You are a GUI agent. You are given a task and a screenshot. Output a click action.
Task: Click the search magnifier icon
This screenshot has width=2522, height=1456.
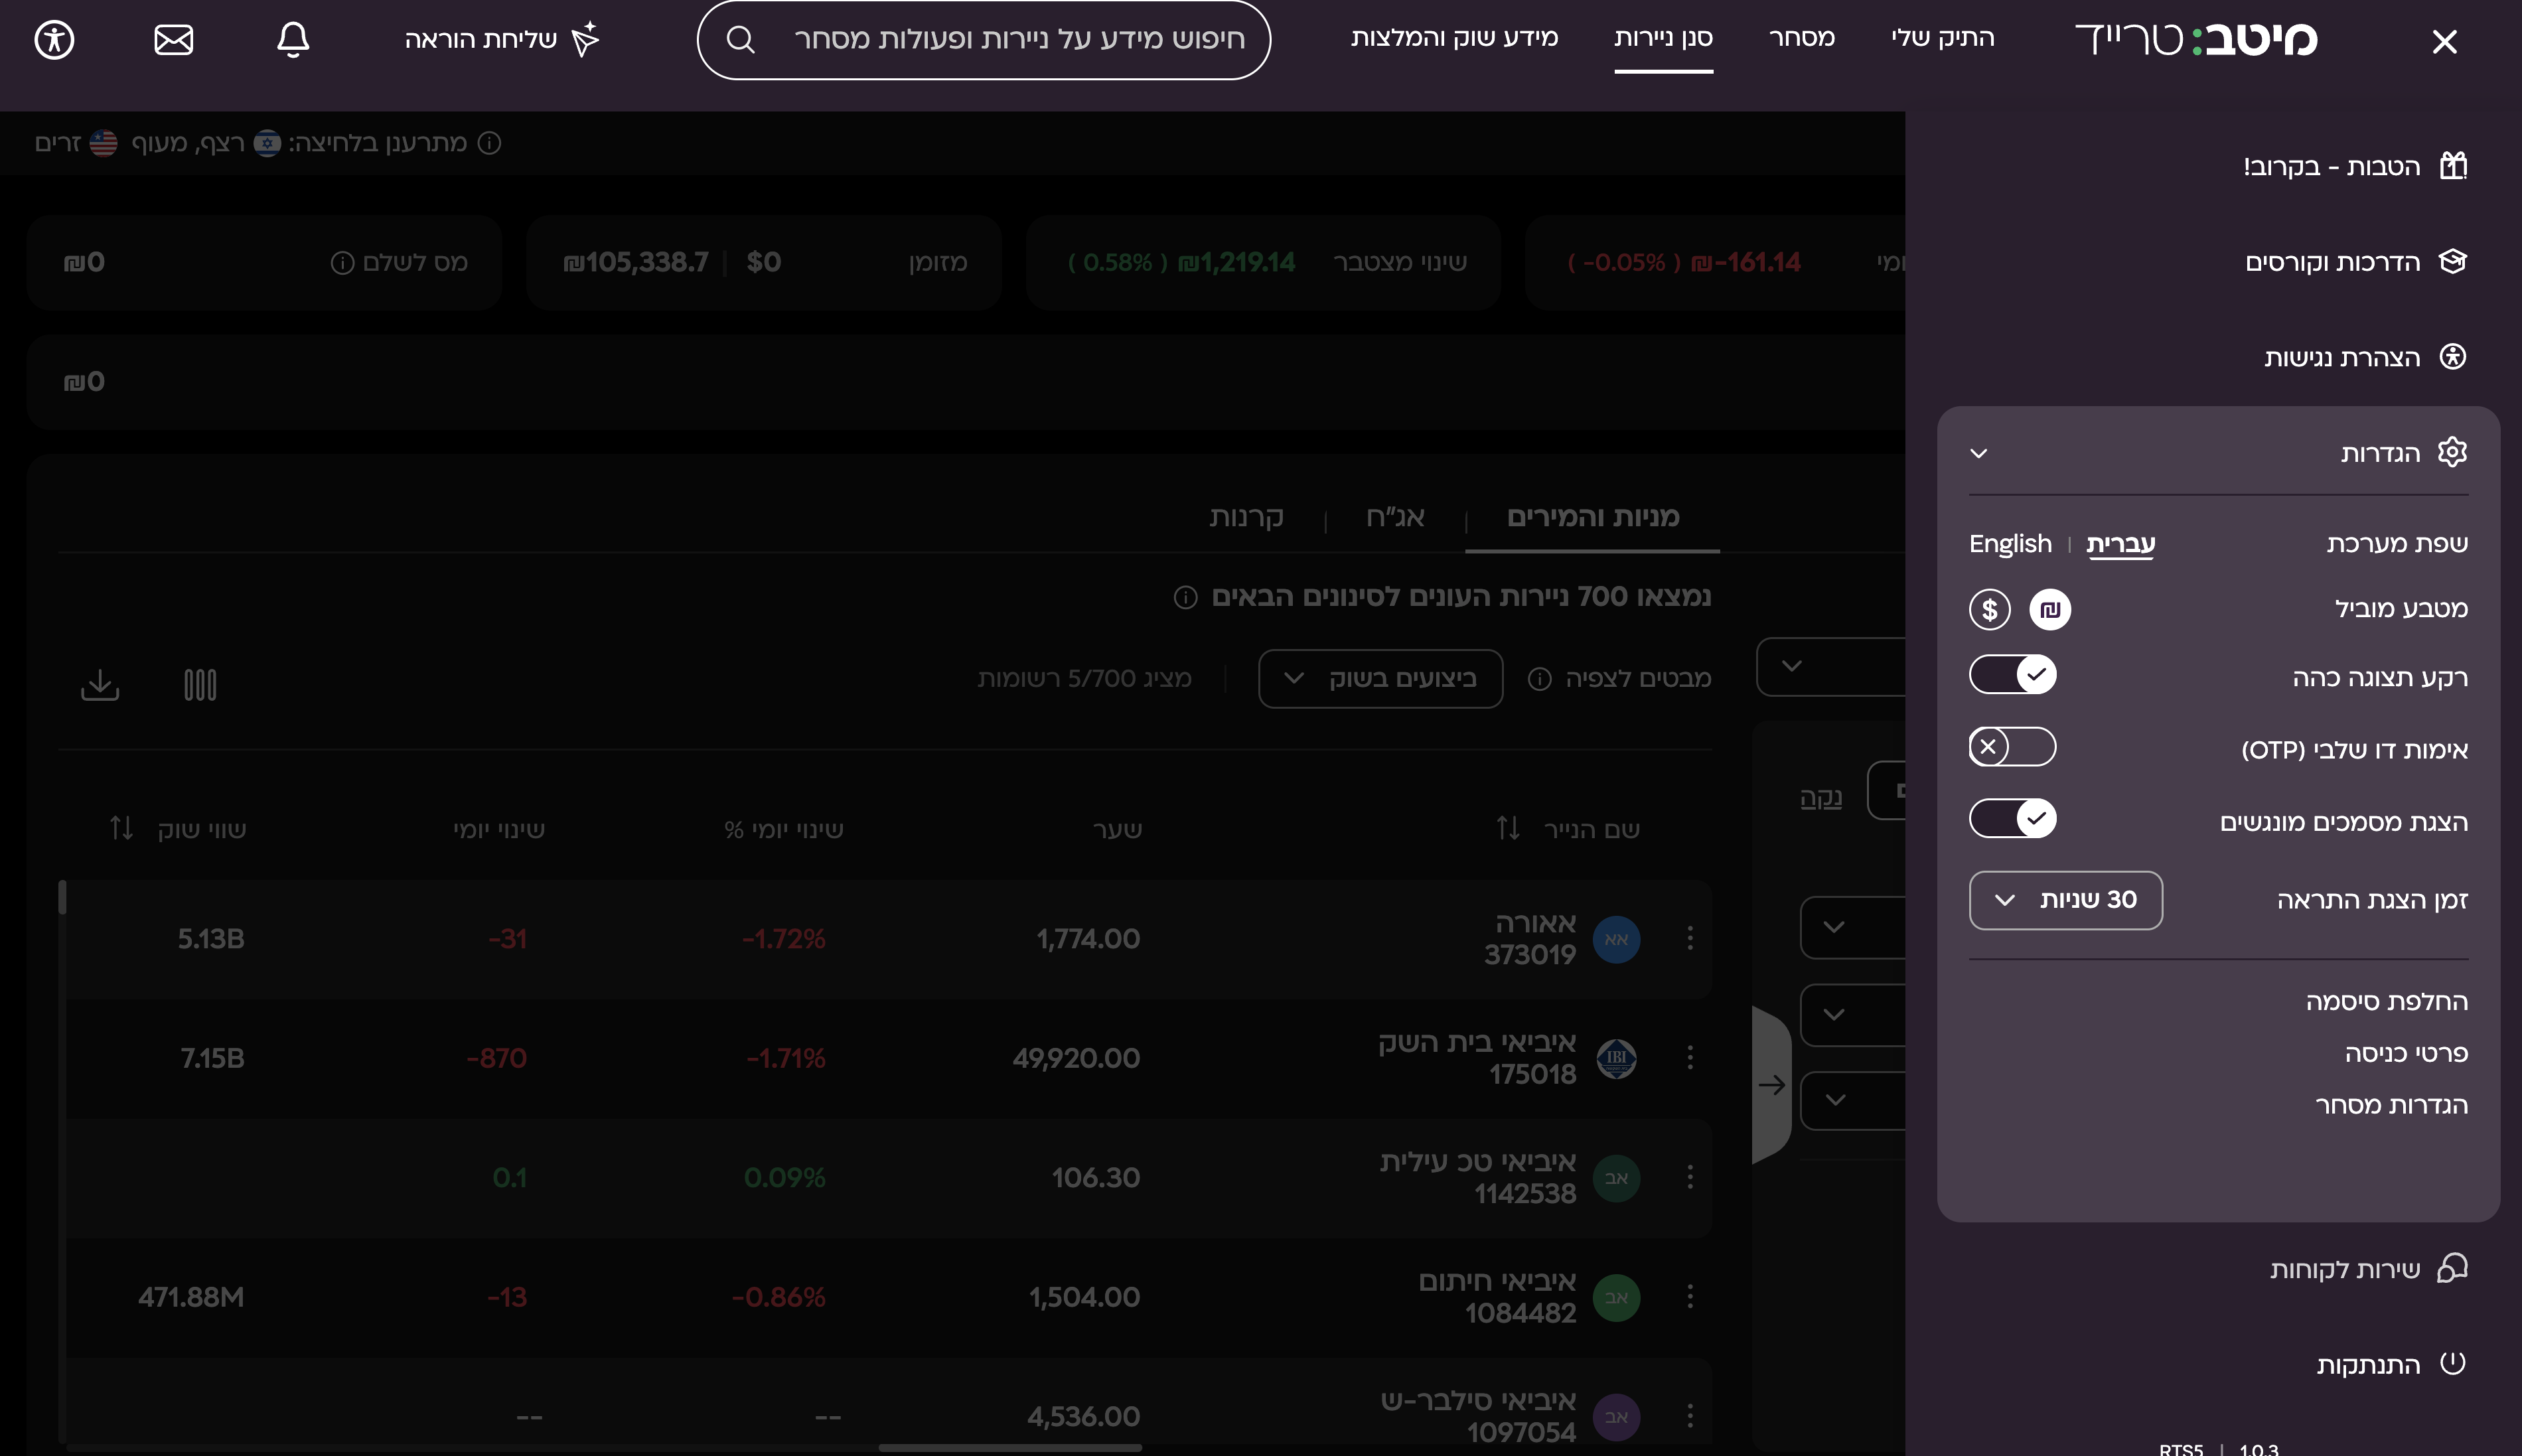point(740,40)
